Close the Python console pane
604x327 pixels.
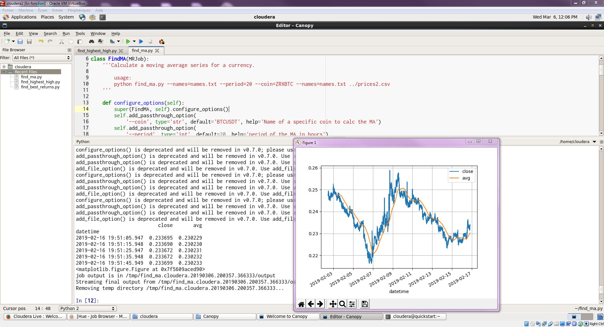click(x=601, y=142)
